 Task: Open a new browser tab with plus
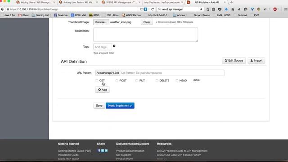(231, 2)
